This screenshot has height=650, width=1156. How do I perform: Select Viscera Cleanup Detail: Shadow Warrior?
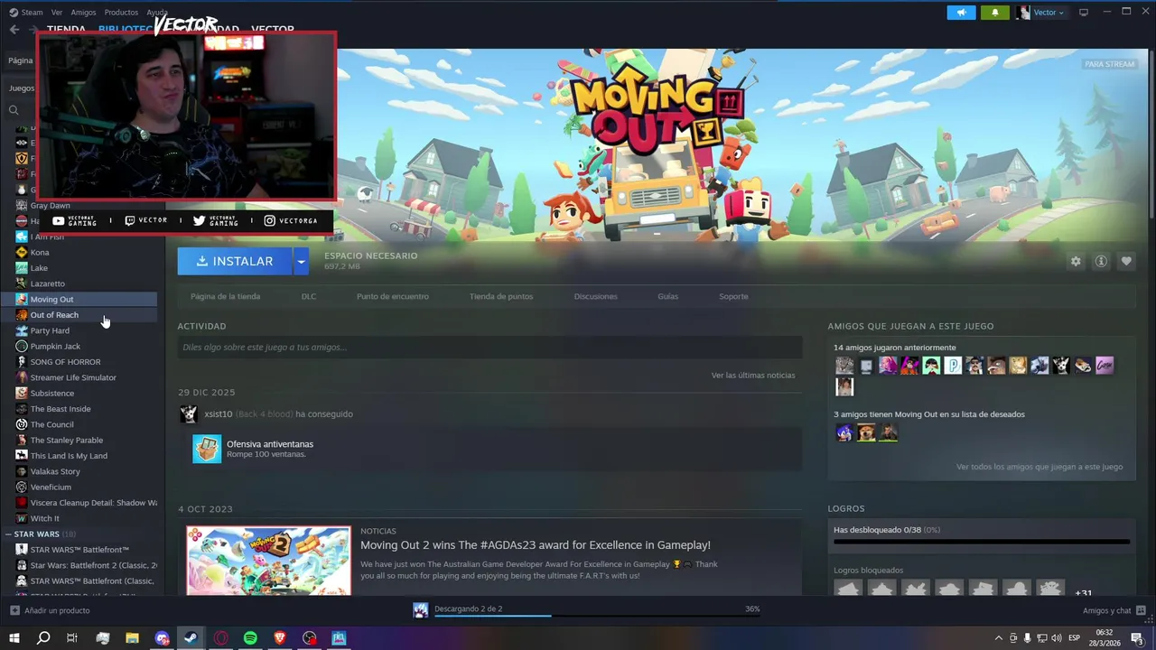pyautogui.click(x=93, y=503)
